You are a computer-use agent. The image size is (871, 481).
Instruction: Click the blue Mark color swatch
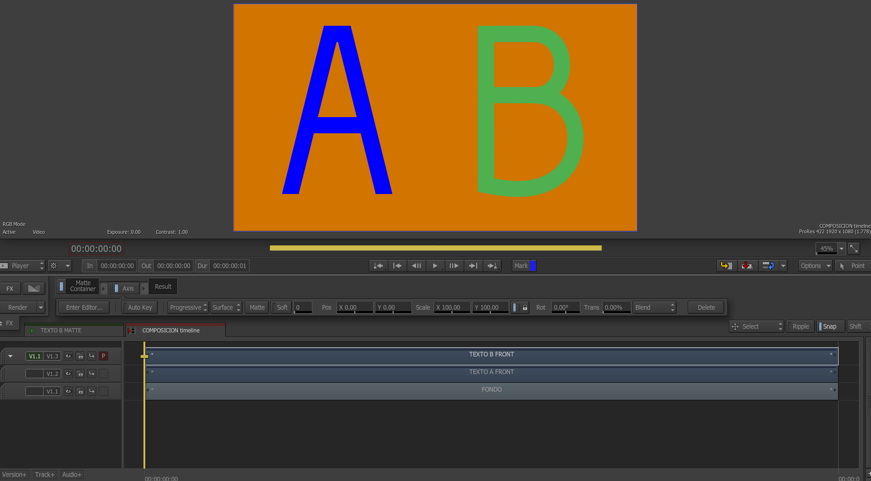[x=533, y=266]
